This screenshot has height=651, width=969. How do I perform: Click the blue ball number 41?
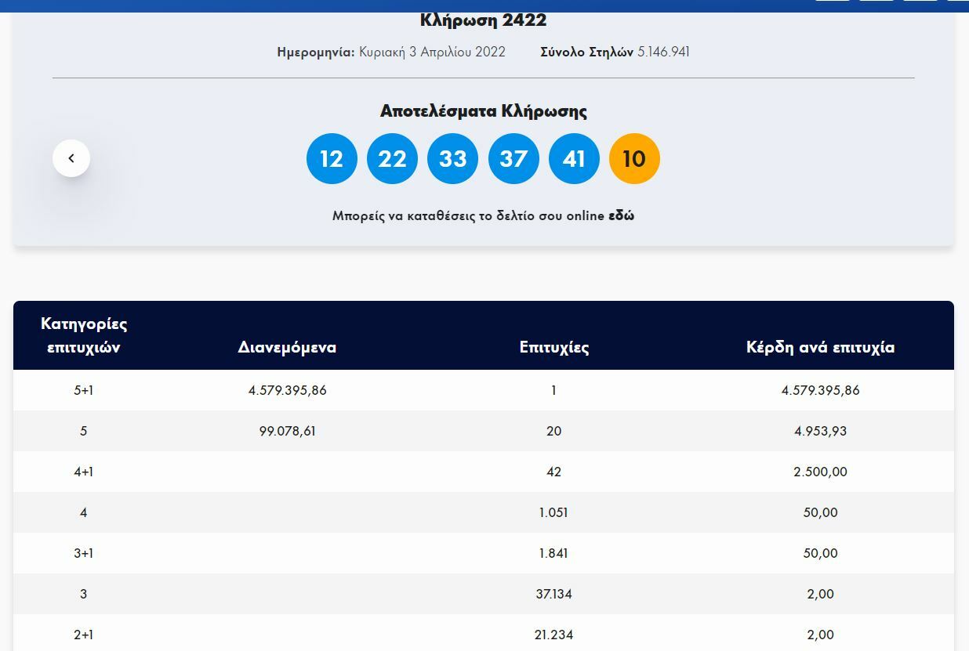(x=574, y=159)
